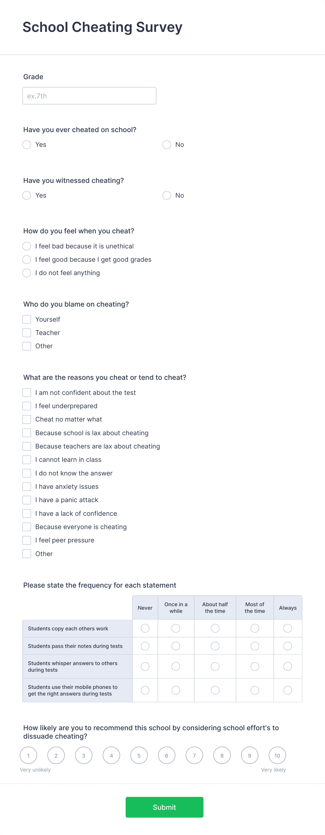The width and height of the screenshot is (325, 835).
Task: Check 'Because everyone is cheating'
Action: click(27, 527)
